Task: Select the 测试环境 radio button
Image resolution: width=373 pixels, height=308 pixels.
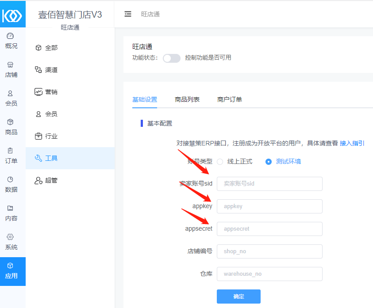Action: coord(269,162)
